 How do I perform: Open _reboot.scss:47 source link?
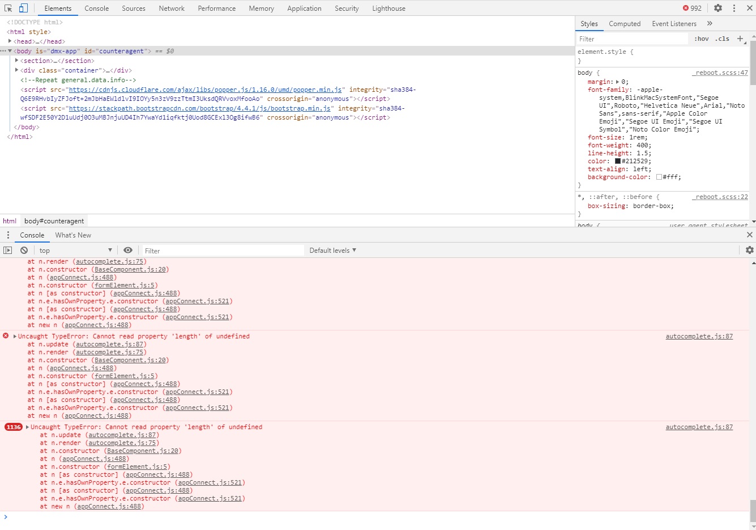(720, 73)
